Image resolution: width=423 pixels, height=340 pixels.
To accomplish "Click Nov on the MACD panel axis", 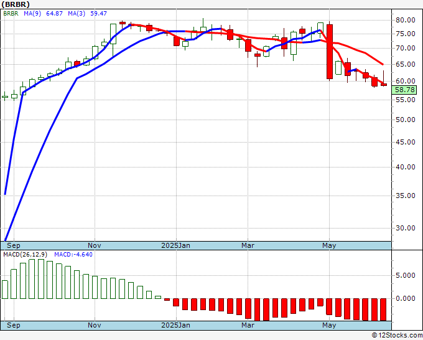I will 95,325.
